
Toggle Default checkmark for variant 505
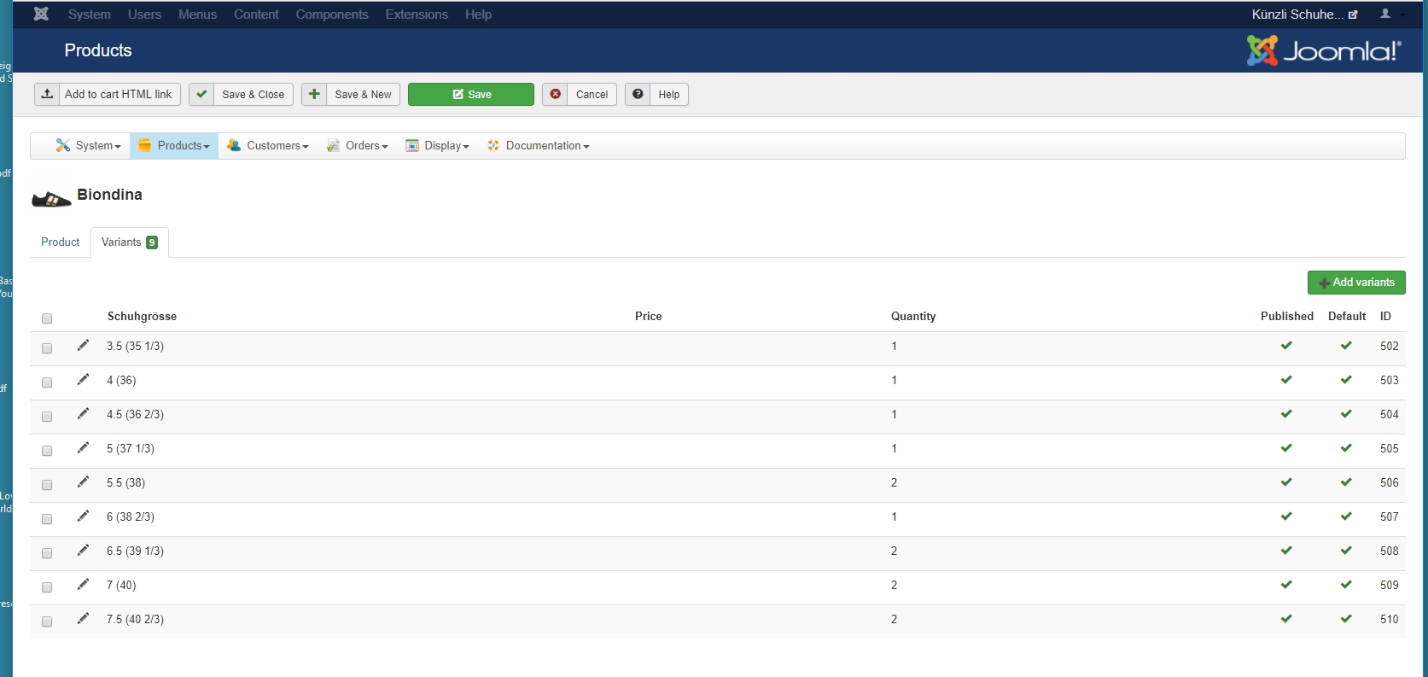1346,448
